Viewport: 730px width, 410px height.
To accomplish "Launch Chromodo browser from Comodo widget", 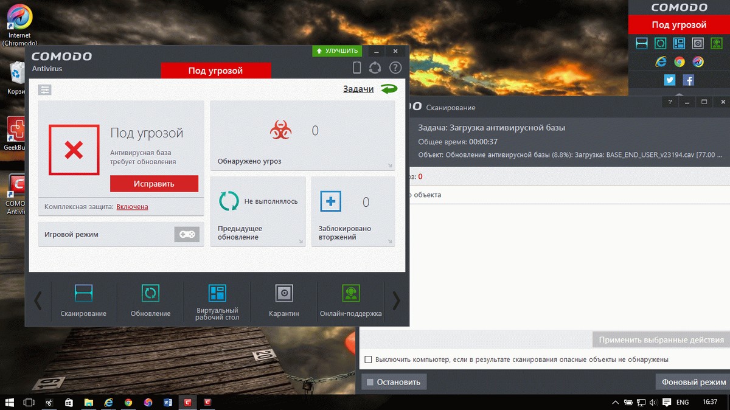I will click(x=698, y=61).
